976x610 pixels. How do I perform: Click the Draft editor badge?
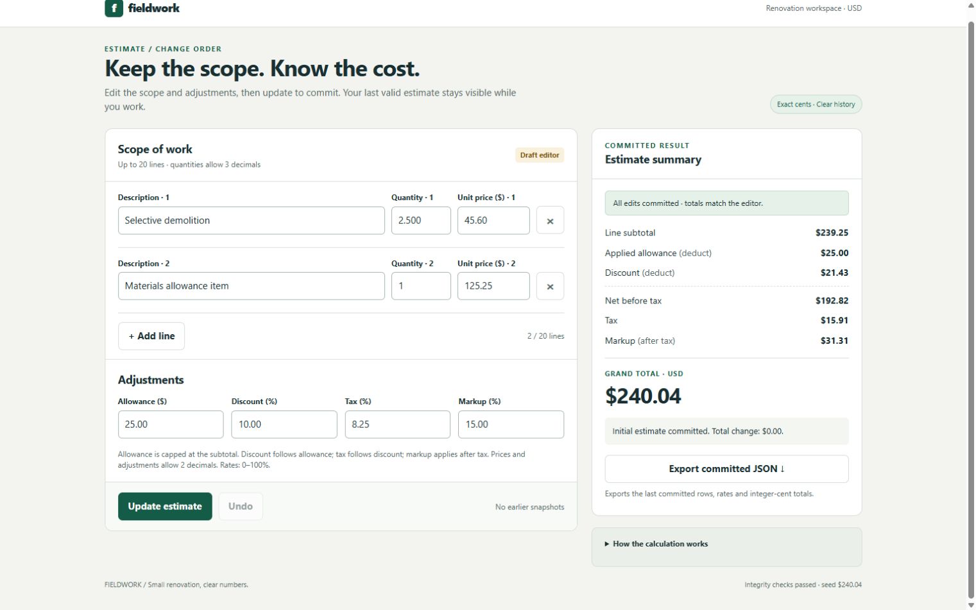tap(540, 155)
